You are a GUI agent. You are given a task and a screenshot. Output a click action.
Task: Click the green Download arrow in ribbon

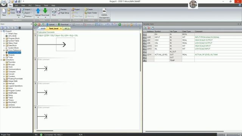tap(45, 11)
